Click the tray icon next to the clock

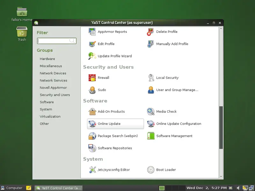(230, 188)
